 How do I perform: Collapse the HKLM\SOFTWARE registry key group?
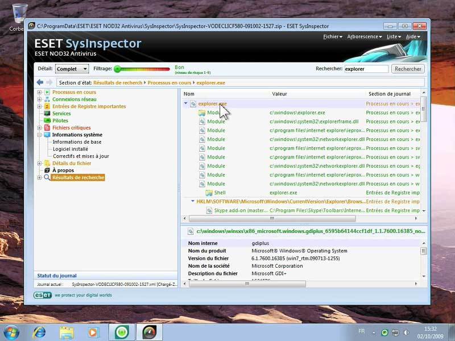pyautogui.click(x=193, y=201)
